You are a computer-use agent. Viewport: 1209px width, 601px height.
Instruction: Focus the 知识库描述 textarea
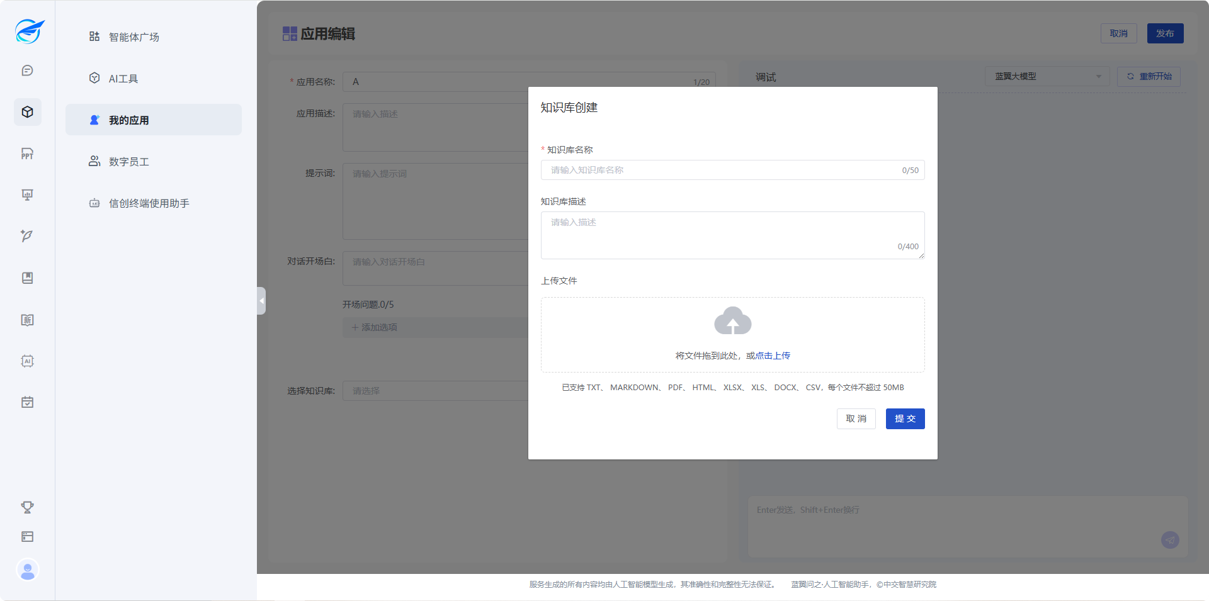[x=732, y=235]
